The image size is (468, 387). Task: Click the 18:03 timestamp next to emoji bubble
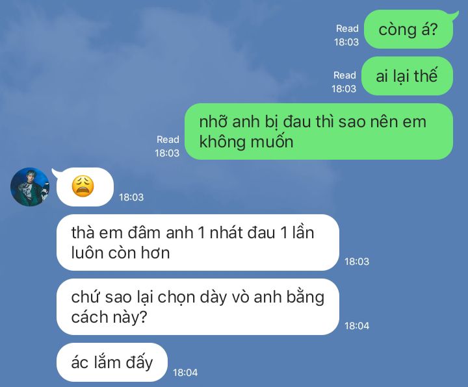click(x=131, y=197)
